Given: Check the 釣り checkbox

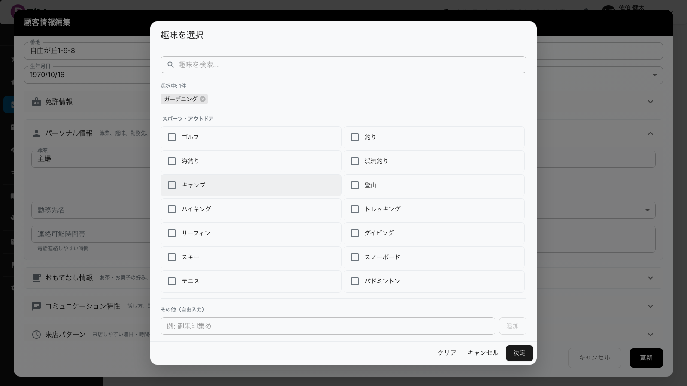Looking at the screenshot, I should click(355, 137).
